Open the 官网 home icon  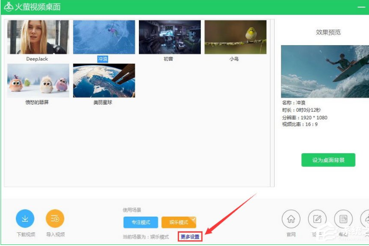[291, 219]
